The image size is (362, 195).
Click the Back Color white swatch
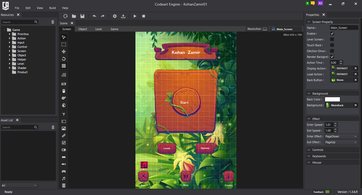tap(332, 99)
